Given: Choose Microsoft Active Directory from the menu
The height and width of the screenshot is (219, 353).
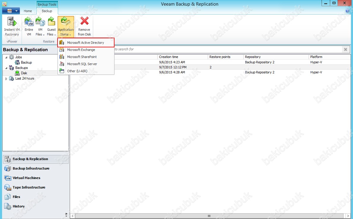Looking at the screenshot, I should coord(86,43).
